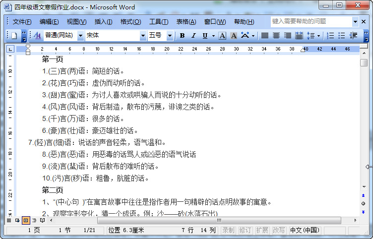Click the line spacing icon
Screen dimensions: 373x239
(x=311, y=36)
